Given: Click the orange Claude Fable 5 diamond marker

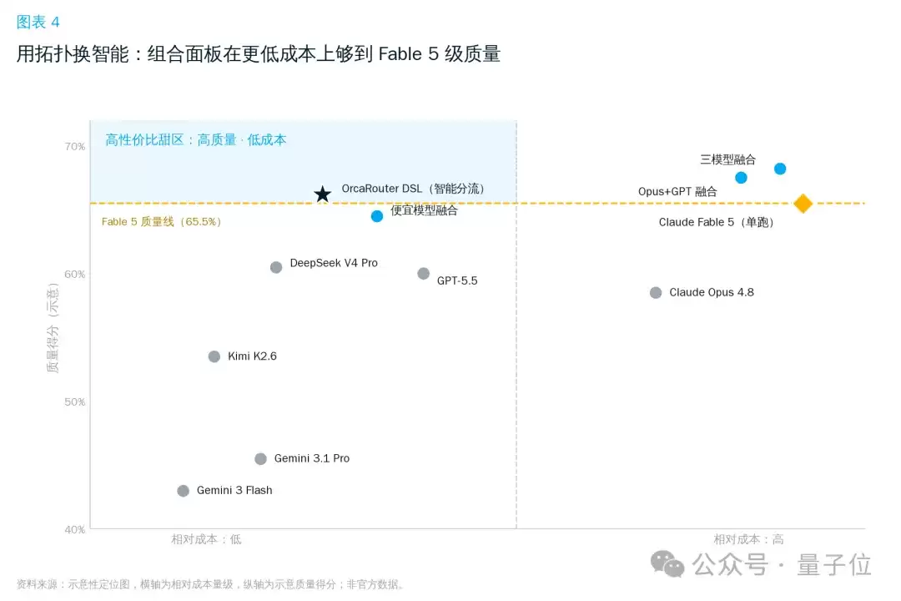Looking at the screenshot, I should (803, 203).
